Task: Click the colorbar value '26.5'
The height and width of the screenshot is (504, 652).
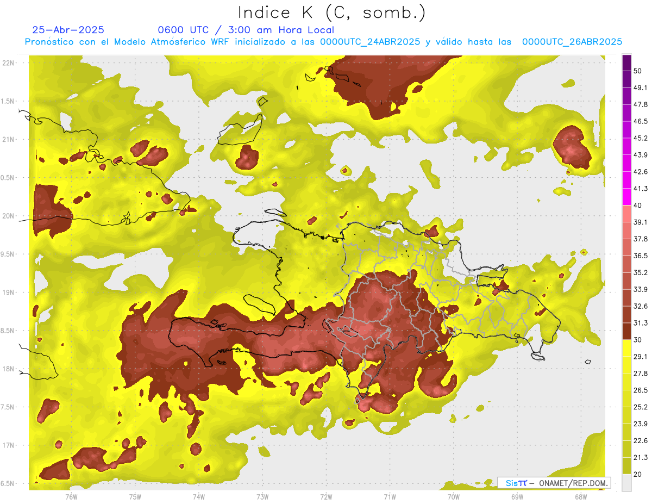Action: pos(641,390)
